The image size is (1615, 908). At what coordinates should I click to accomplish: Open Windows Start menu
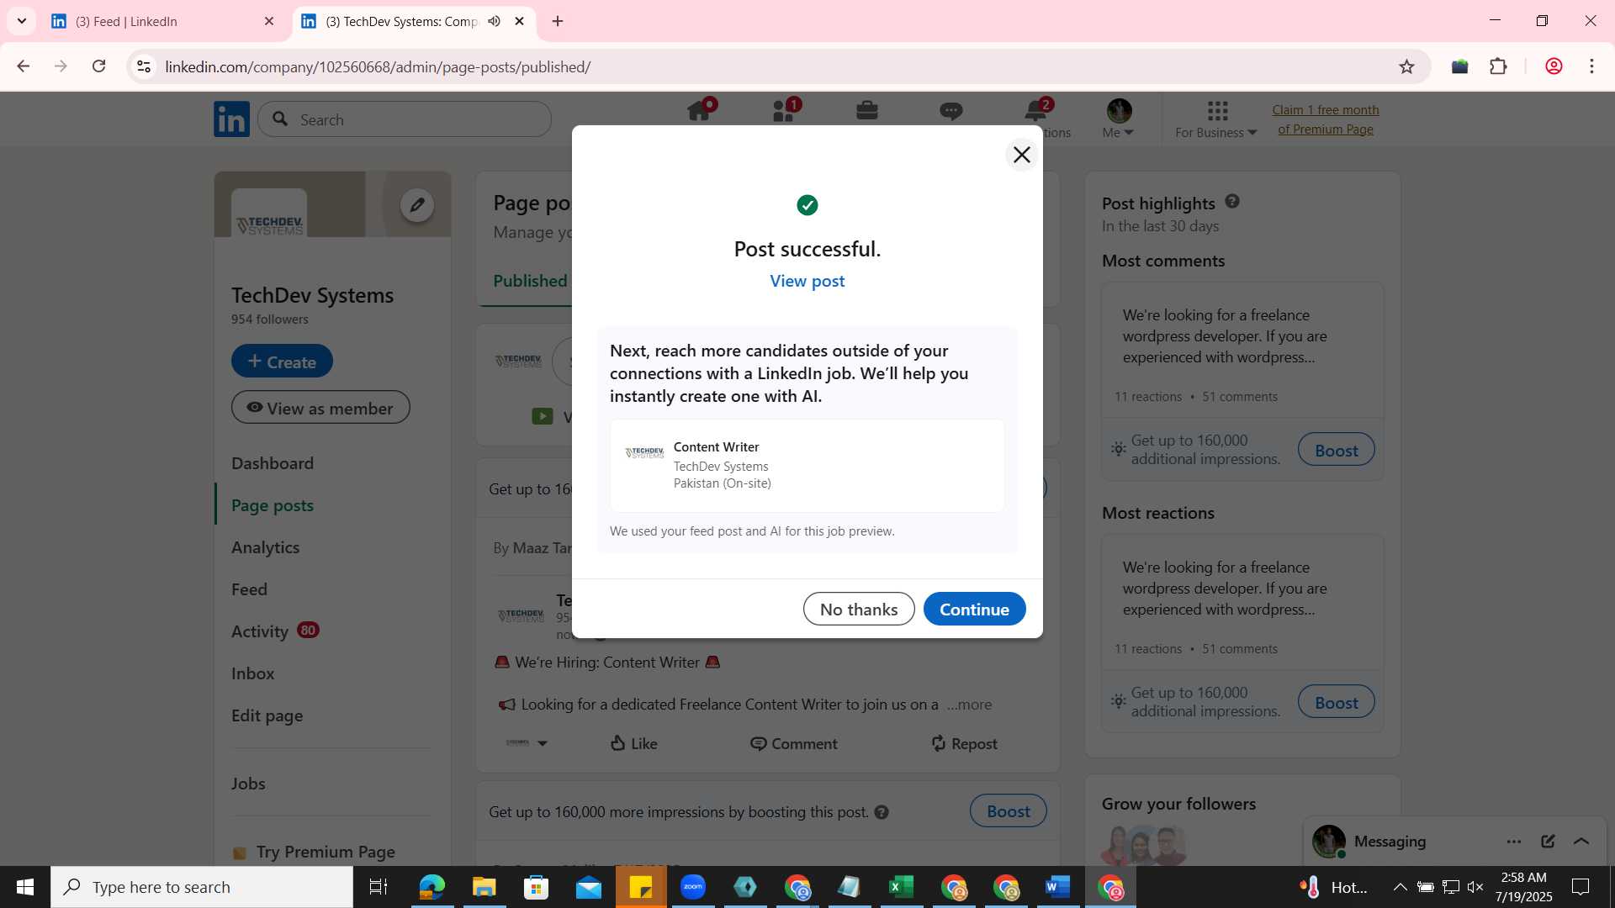click(x=25, y=887)
